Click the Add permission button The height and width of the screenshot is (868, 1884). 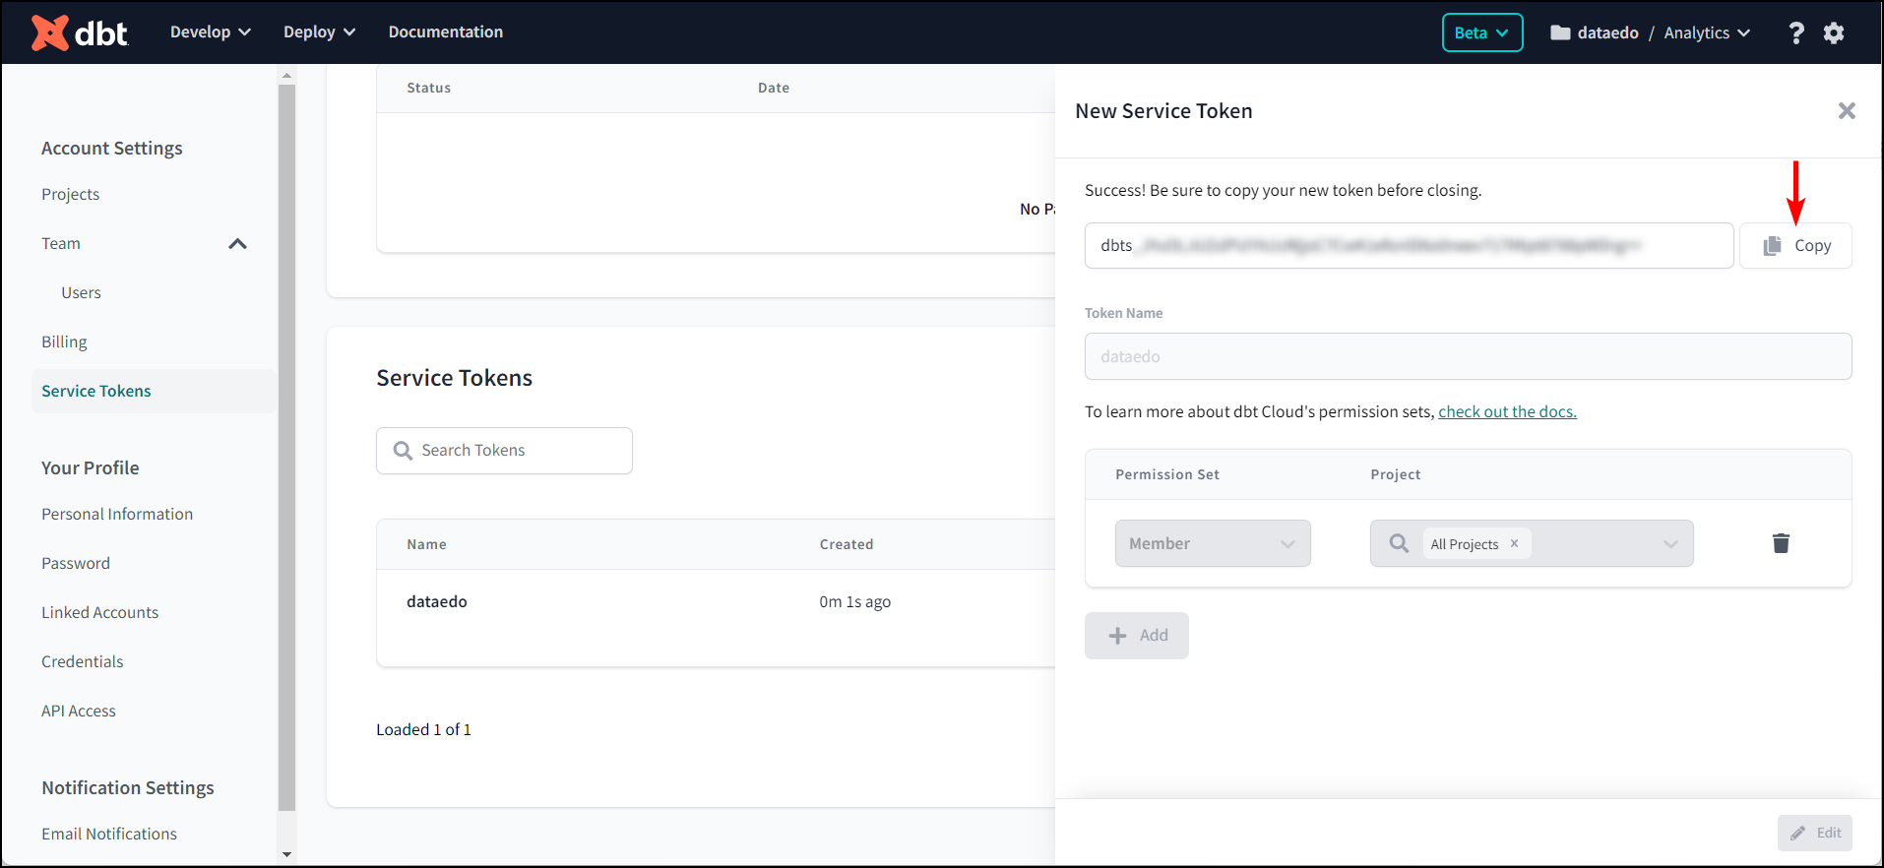(x=1137, y=636)
